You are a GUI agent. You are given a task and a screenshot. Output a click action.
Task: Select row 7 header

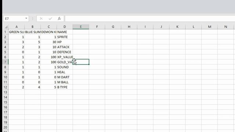5,62
